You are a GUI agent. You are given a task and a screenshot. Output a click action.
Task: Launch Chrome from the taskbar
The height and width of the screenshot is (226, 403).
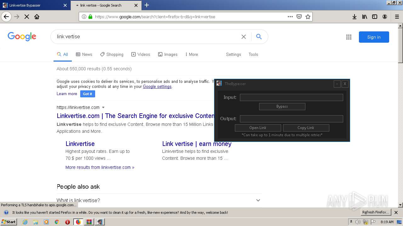coord(57,222)
